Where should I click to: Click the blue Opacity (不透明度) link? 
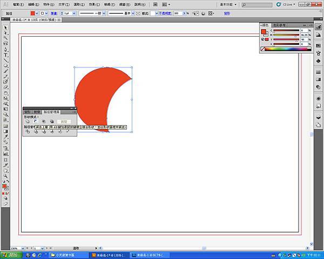point(165,13)
